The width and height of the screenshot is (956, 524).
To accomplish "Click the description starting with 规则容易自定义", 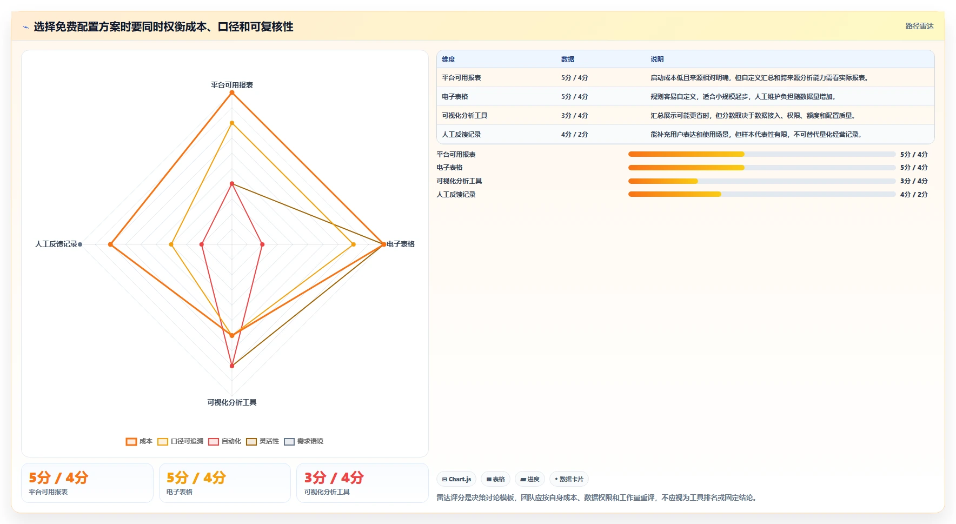I will coord(744,97).
